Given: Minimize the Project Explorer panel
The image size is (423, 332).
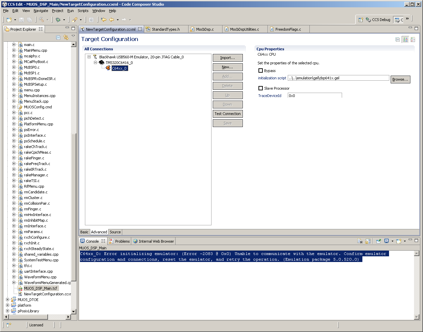Looking at the screenshot, I should tap(67, 28).
